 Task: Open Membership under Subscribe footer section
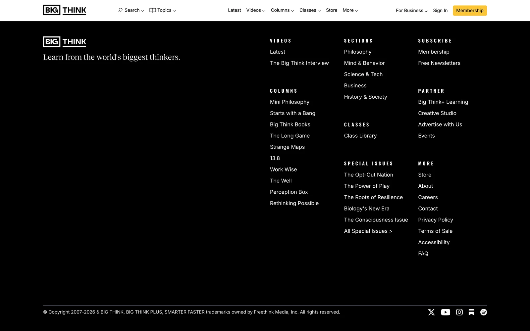point(434,52)
